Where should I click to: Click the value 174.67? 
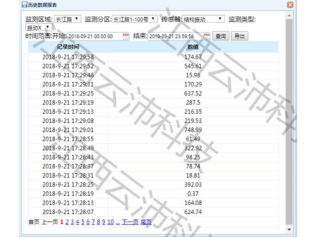click(x=193, y=57)
